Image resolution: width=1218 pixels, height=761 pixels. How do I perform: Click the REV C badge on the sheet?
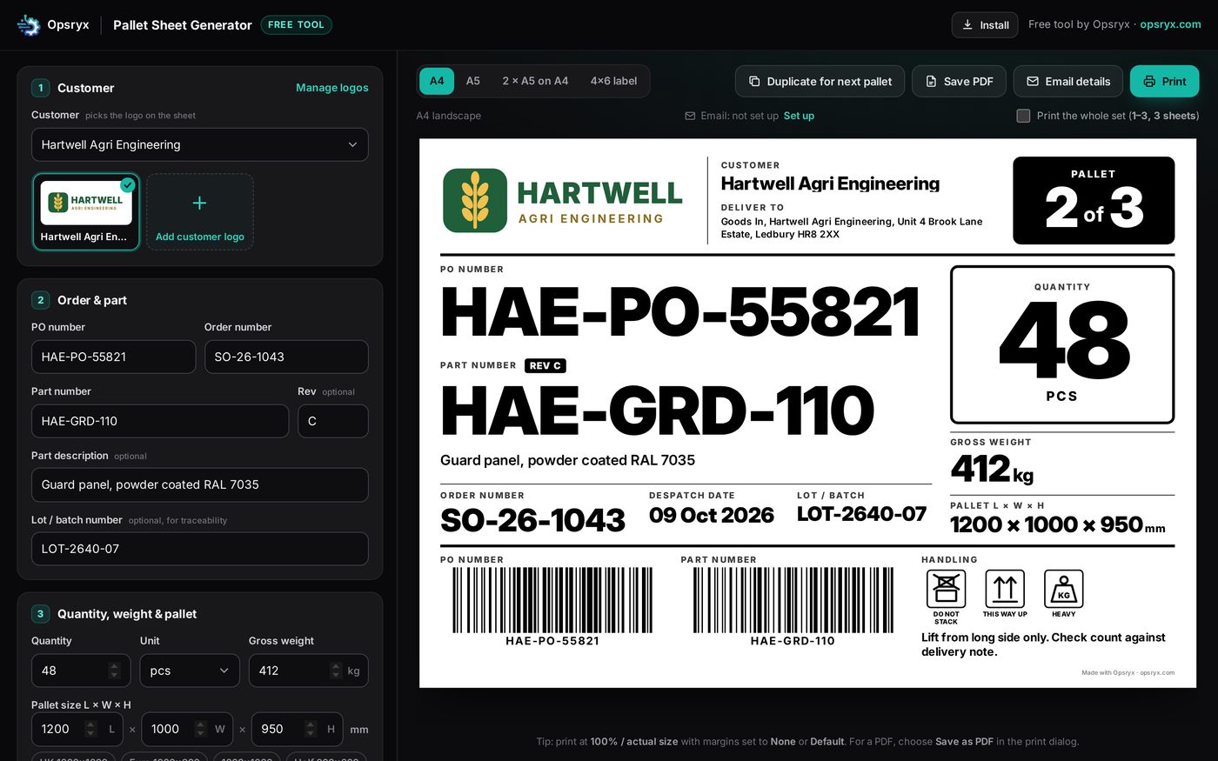point(545,365)
